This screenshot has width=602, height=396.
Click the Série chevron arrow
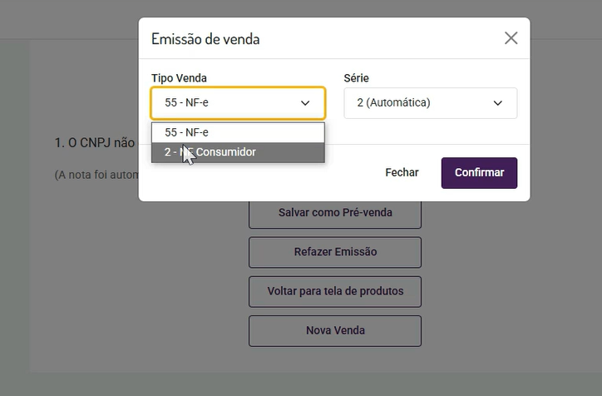(x=498, y=103)
